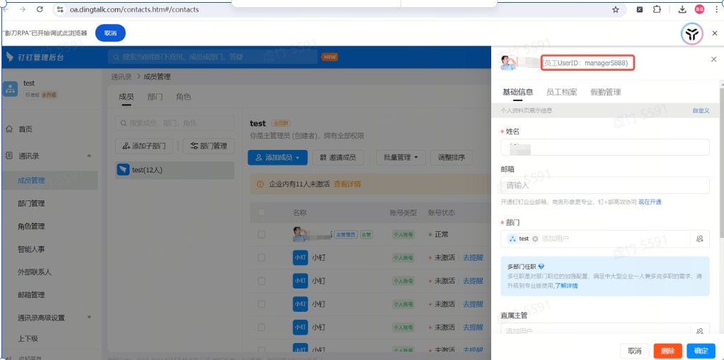724x360 pixels.
Task: Check the manager row checkbox
Action: [262, 235]
